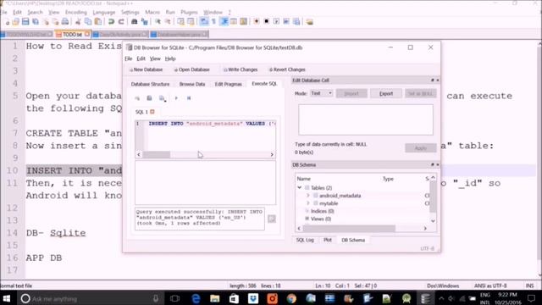Viewport: 542px width, 305px height.
Task: Expand the mytable node in DB Schema
Action: coord(308,203)
